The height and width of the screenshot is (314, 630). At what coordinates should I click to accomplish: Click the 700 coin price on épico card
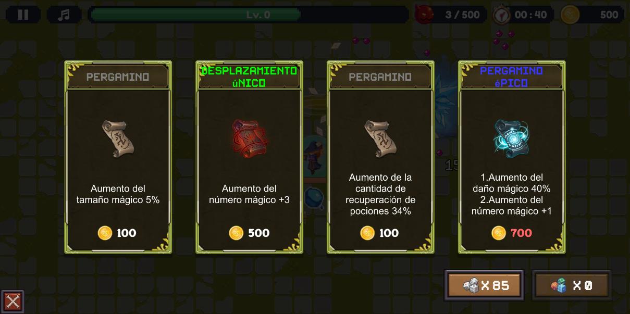click(521, 233)
